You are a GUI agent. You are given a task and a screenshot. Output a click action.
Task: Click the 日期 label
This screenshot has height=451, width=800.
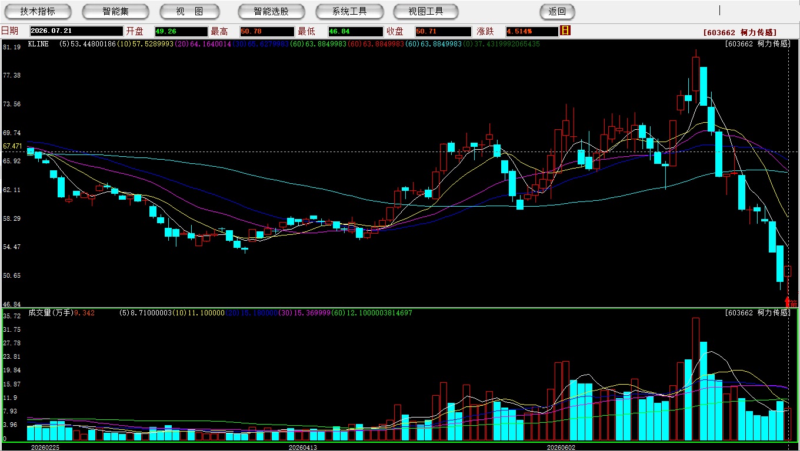click(9, 31)
